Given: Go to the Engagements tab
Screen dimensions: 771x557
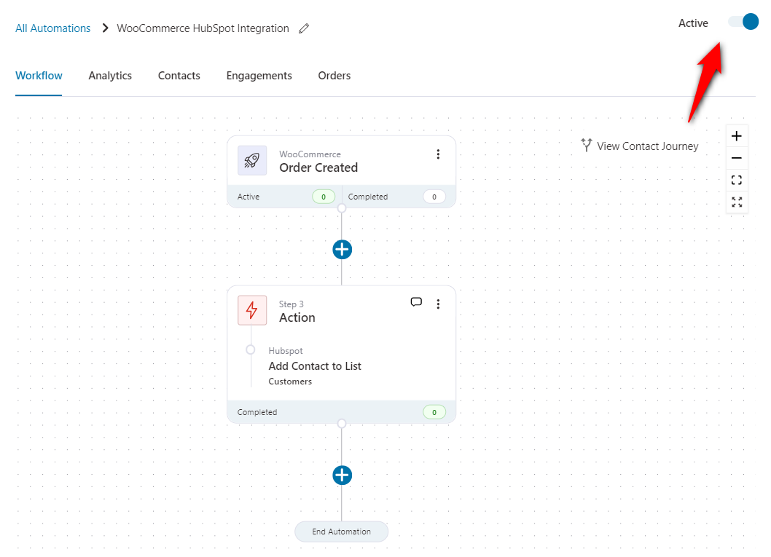Looking at the screenshot, I should tap(259, 76).
